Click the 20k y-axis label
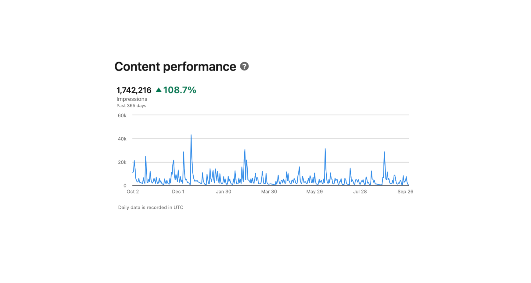Image resolution: width=531 pixels, height=283 pixels. pos(122,162)
